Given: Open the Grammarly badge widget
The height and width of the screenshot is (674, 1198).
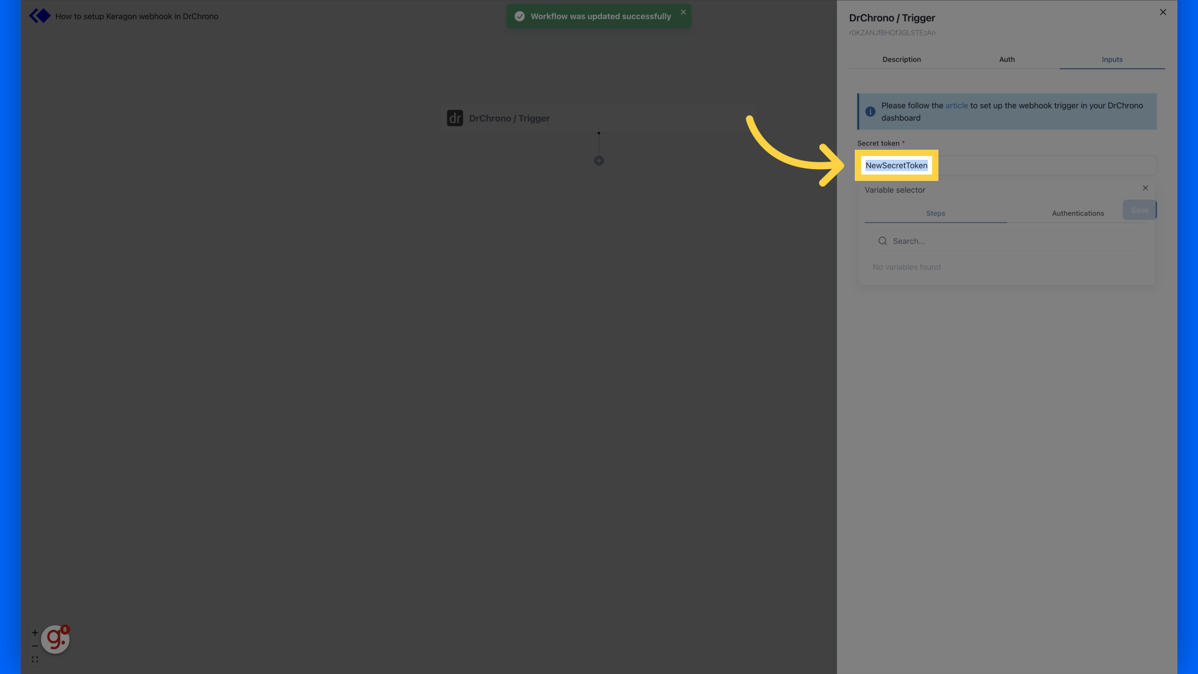Looking at the screenshot, I should (55, 639).
